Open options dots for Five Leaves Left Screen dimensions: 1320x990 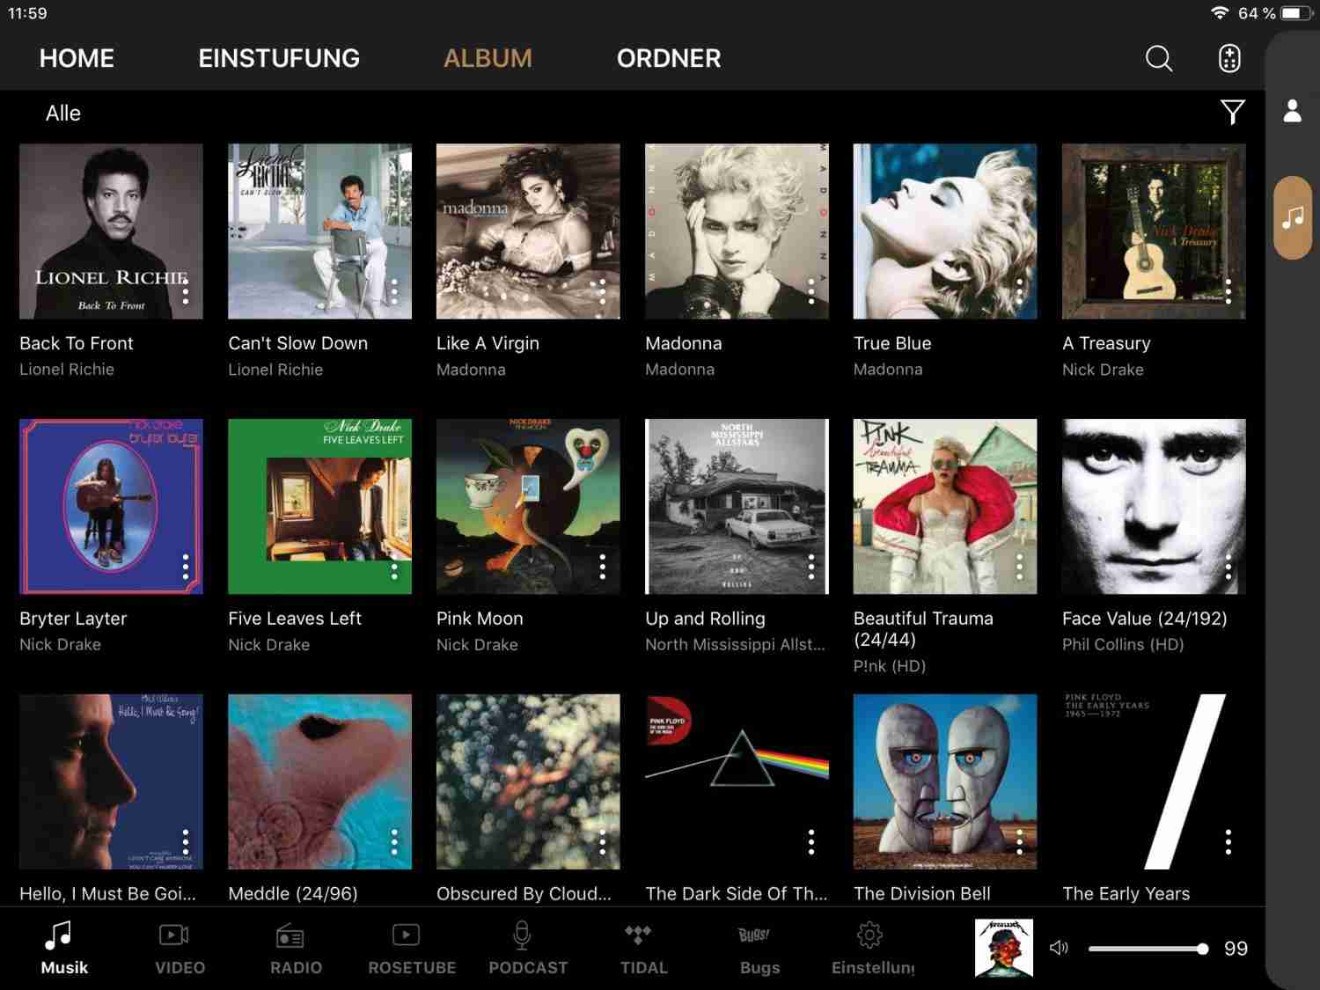pyautogui.click(x=394, y=567)
